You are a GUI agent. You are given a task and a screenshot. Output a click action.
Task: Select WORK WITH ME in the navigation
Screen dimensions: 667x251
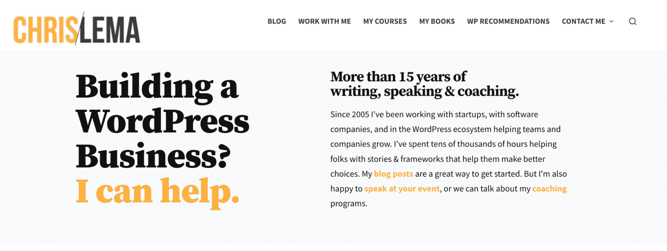(x=324, y=21)
